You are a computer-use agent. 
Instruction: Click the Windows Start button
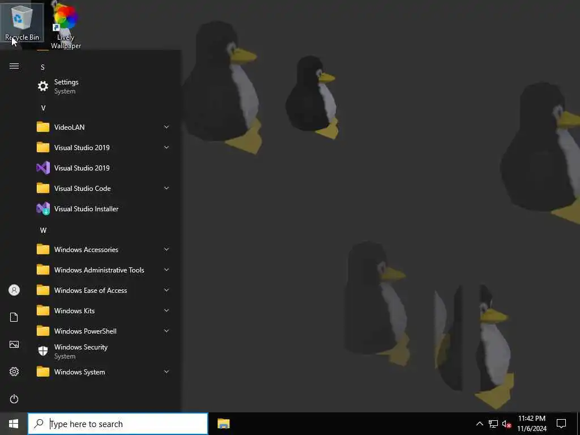[14, 424]
